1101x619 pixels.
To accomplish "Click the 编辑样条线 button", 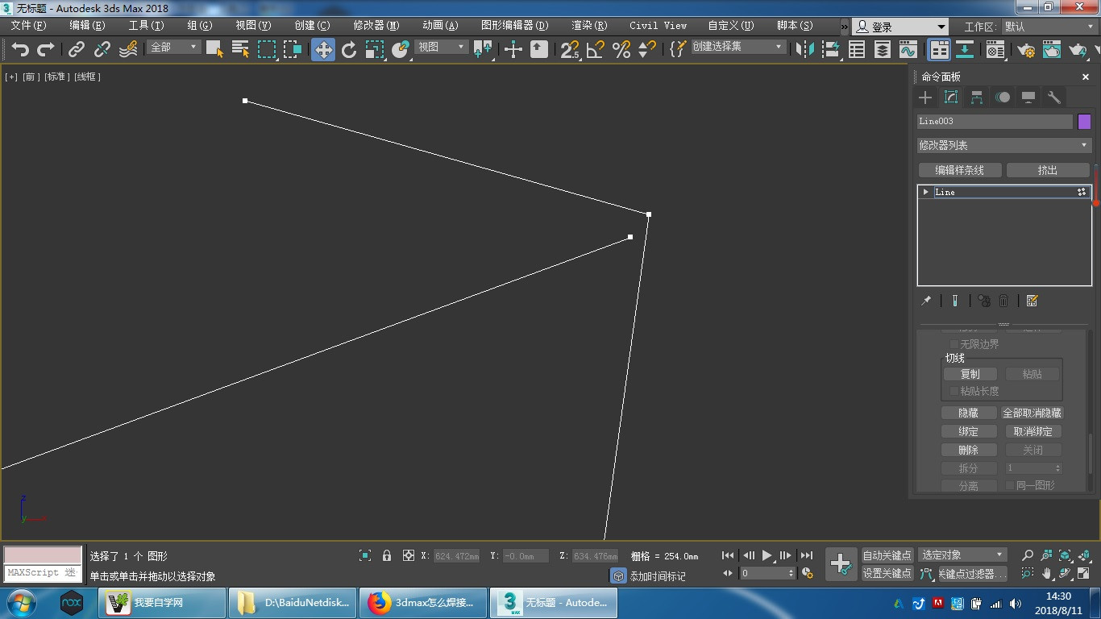I will (960, 170).
